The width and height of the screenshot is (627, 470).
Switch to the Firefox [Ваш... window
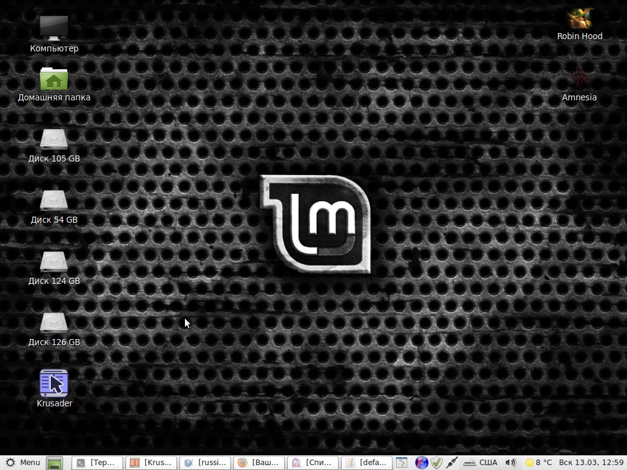[x=259, y=463]
